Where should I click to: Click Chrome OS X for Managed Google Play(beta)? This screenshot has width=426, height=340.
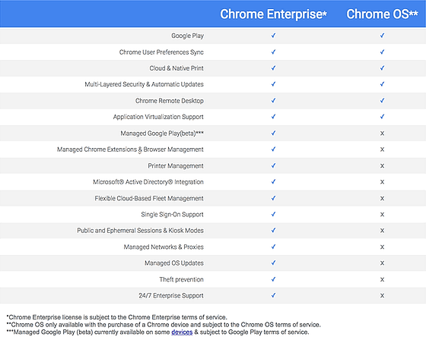click(x=382, y=133)
